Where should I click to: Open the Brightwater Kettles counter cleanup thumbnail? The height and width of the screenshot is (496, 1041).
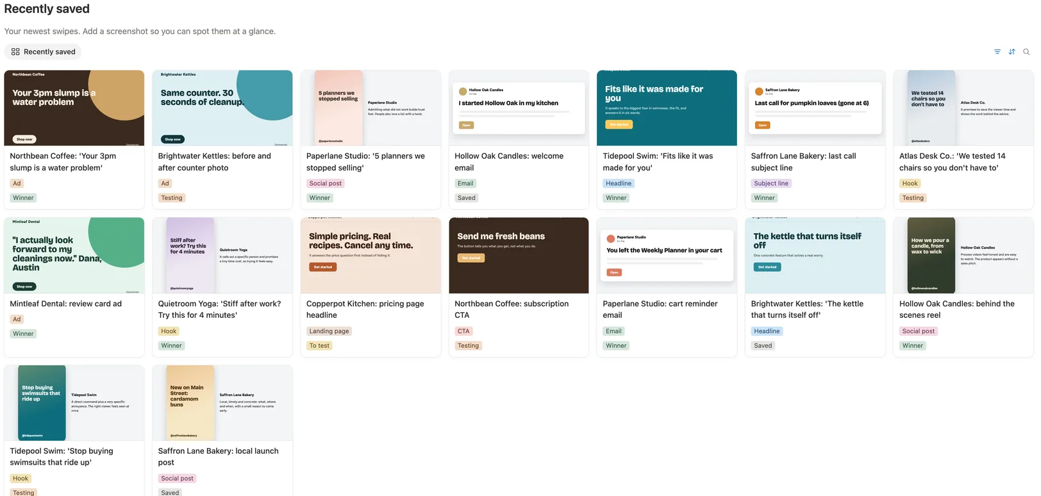point(222,108)
